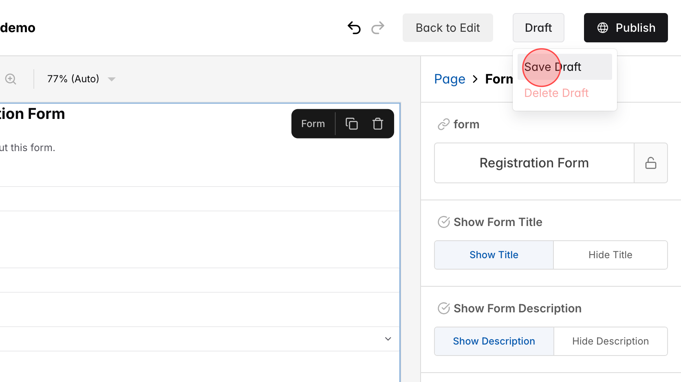Viewport: 681px width, 382px height.
Task: Select Show Description highlighted option
Action: tap(494, 341)
